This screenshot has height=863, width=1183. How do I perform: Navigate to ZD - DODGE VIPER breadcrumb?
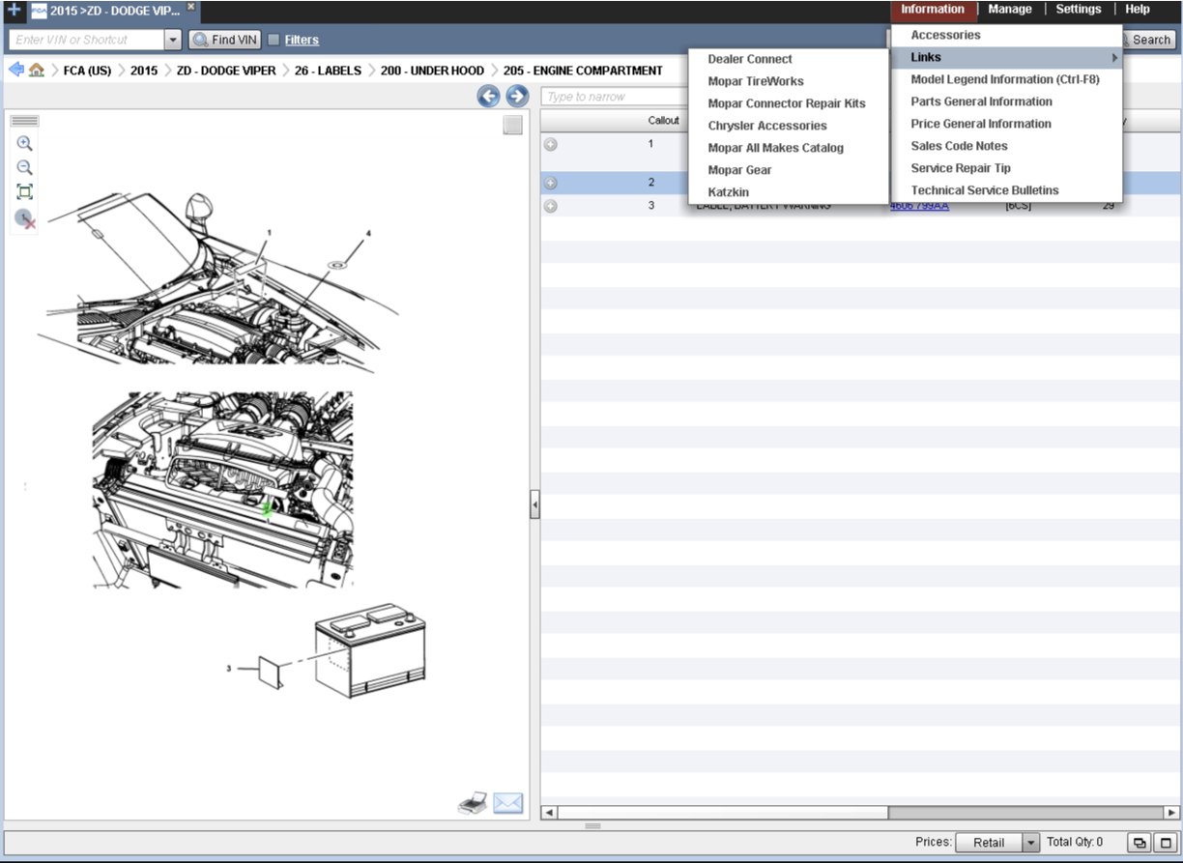226,71
